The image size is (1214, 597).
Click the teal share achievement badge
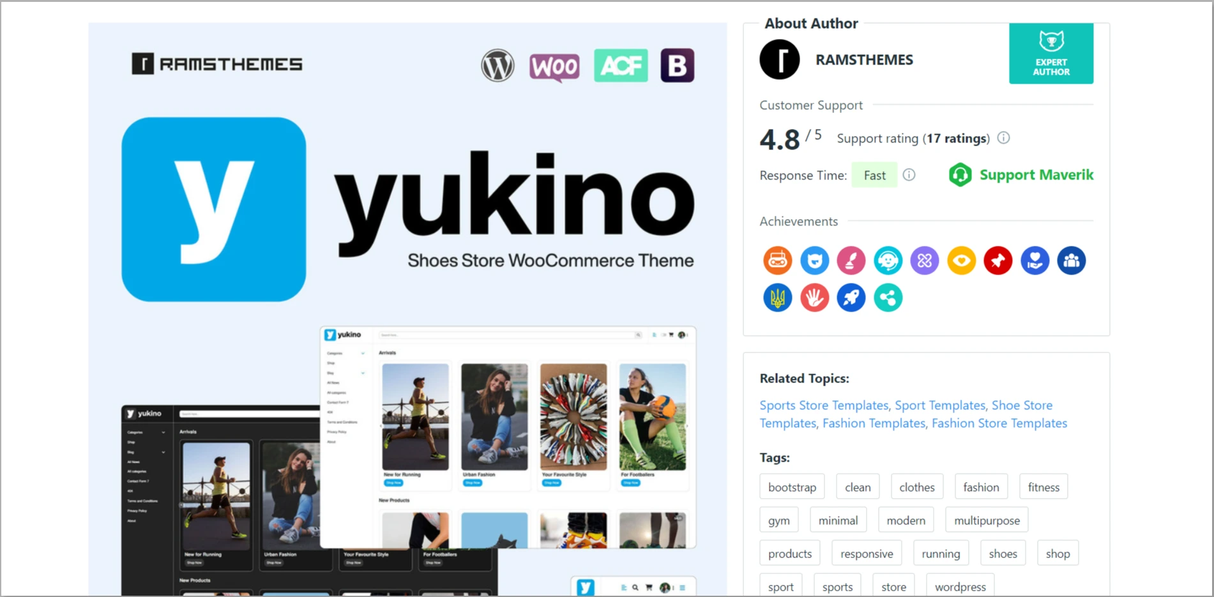point(888,298)
